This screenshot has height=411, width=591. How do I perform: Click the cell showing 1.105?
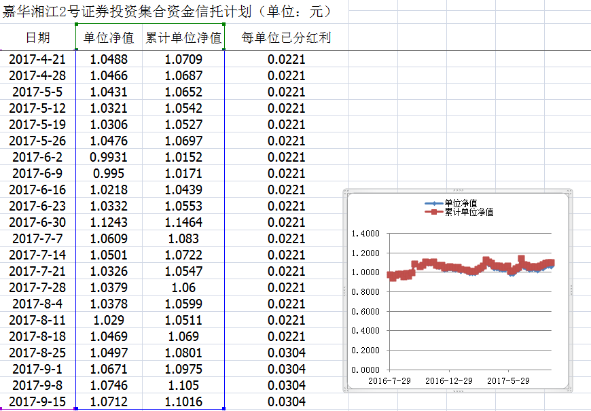click(x=183, y=385)
